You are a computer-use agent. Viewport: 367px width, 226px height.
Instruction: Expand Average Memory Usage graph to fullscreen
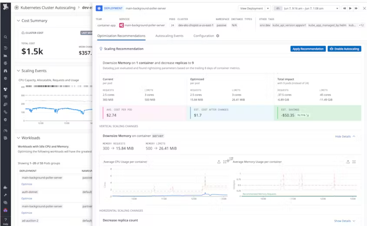pyautogui.click(x=354, y=162)
